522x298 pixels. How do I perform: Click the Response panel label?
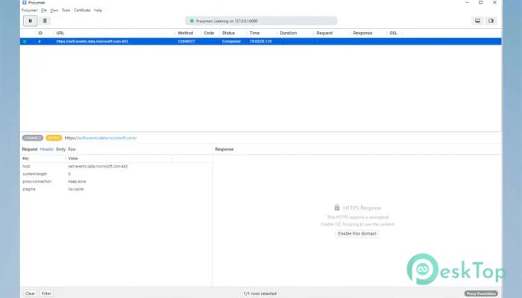[224, 149]
